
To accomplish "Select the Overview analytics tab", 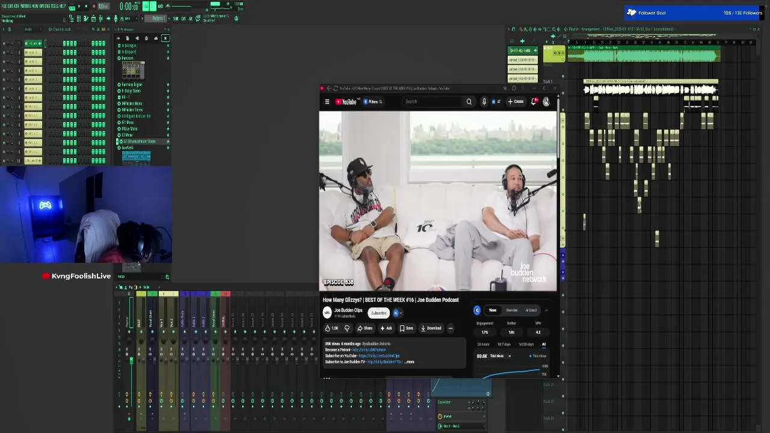I will click(512, 310).
